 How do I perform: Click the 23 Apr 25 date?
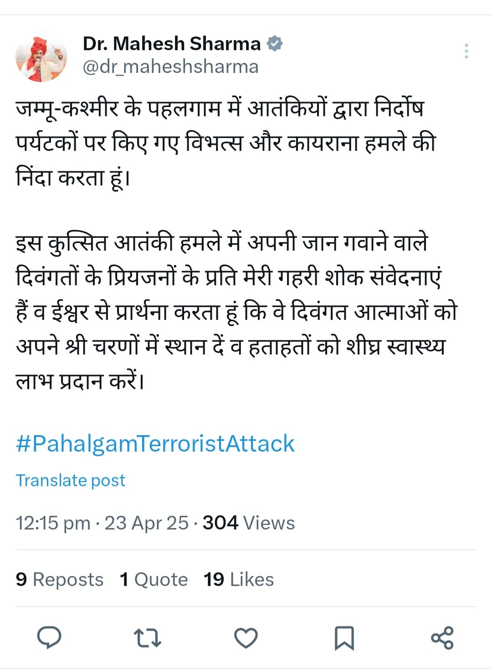(146, 523)
